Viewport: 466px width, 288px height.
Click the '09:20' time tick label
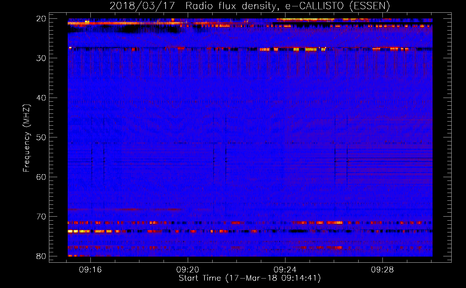click(x=188, y=270)
